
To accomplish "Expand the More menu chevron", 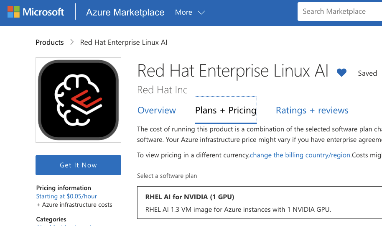I will [x=201, y=13].
